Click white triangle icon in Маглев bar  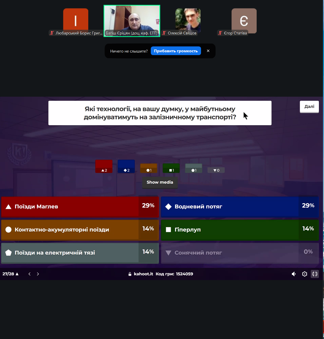coord(8,207)
